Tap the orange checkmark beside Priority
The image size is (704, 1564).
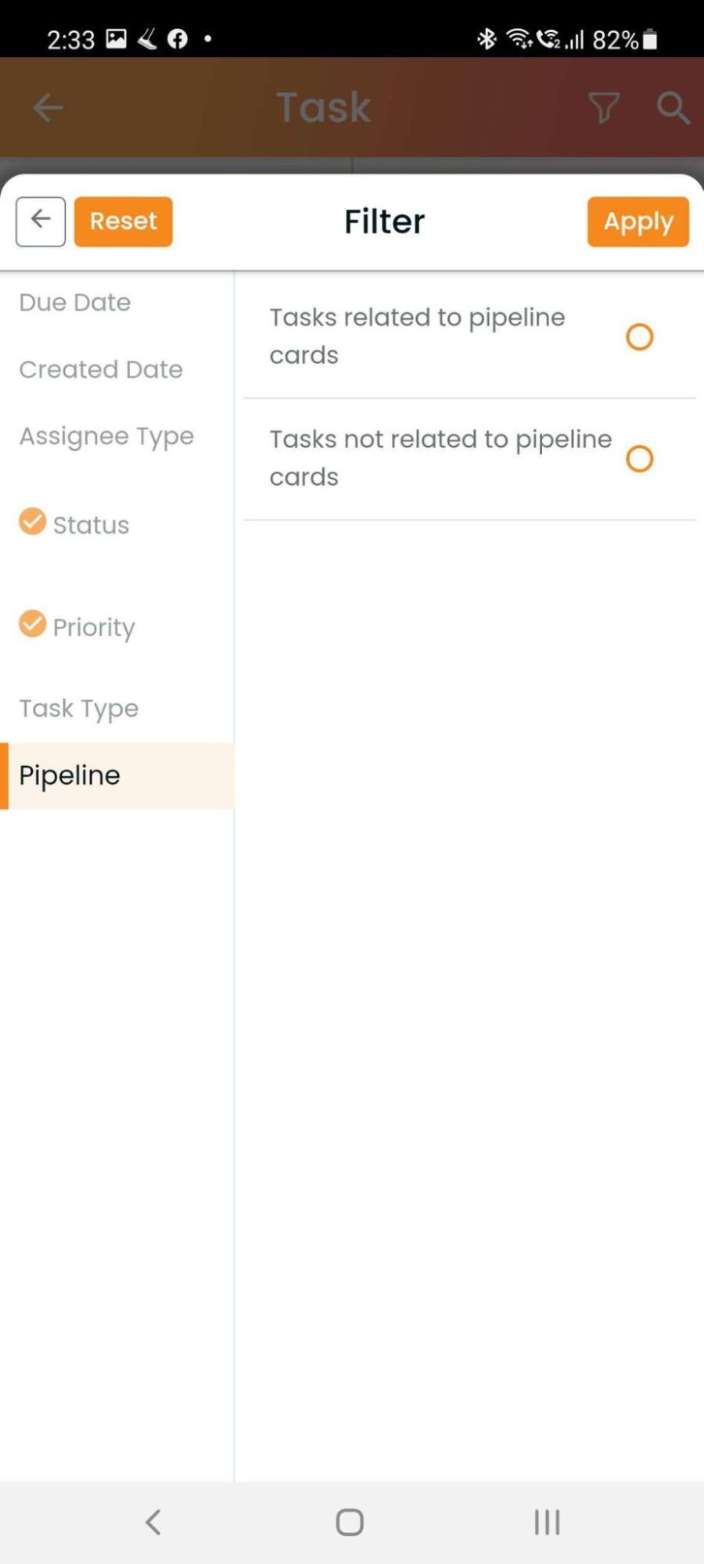(x=32, y=624)
